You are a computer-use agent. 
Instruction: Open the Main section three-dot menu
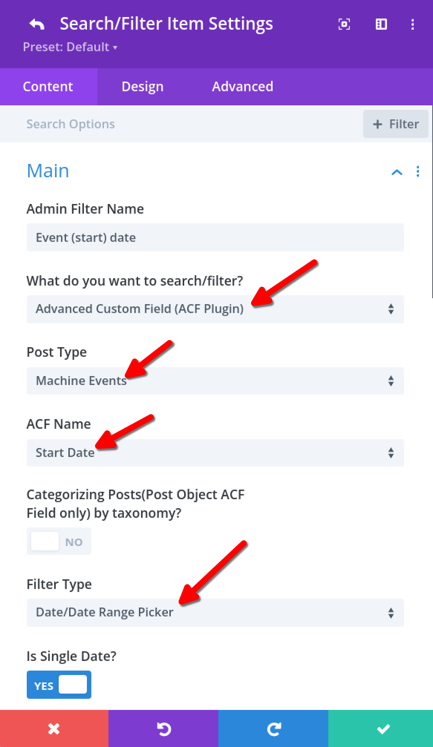click(418, 171)
